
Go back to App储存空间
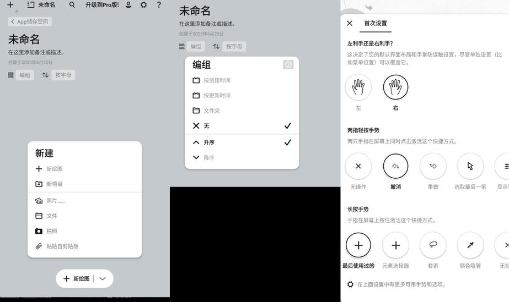click(30, 21)
